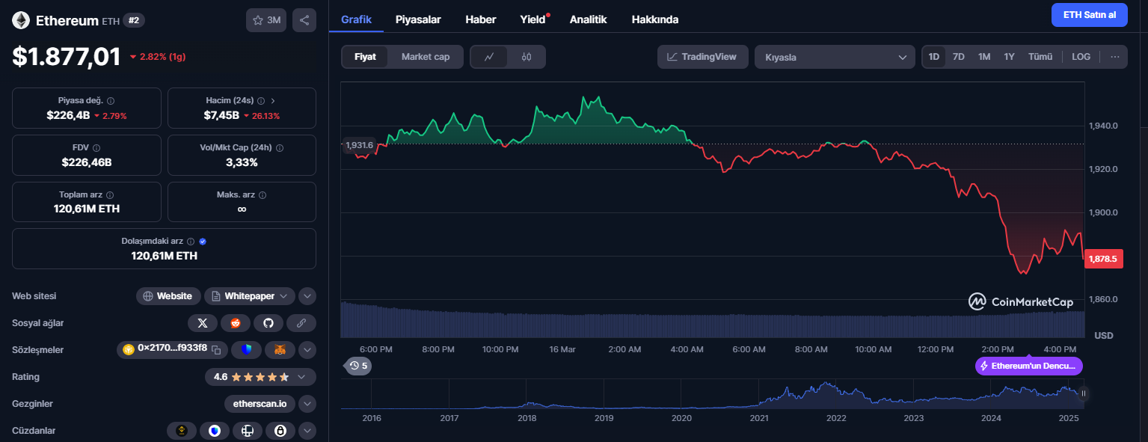Open Hacim (24s) details arrow
1148x442 pixels.
273,101
